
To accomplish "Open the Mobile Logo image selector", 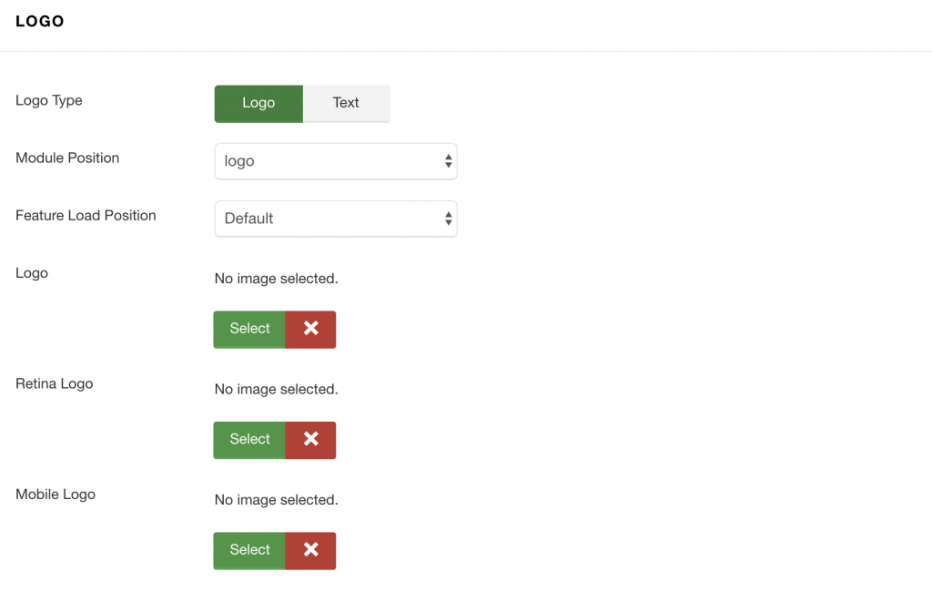I will pyautogui.click(x=248, y=550).
